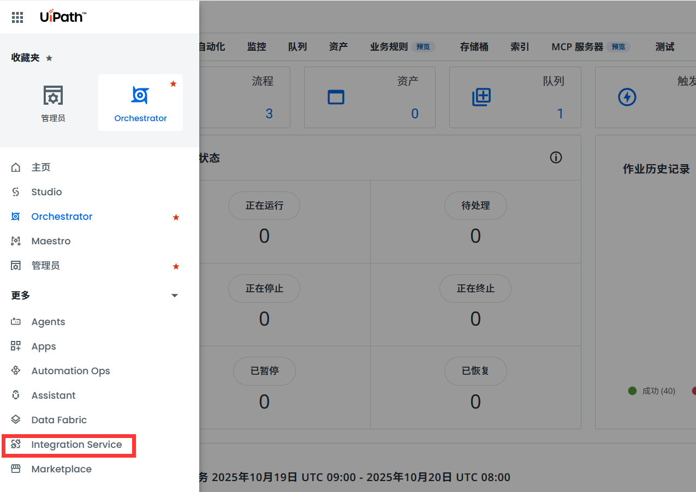This screenshot has width=696, height=492.
Task: Click the 流程 count value 3
Action: (269, 113)
